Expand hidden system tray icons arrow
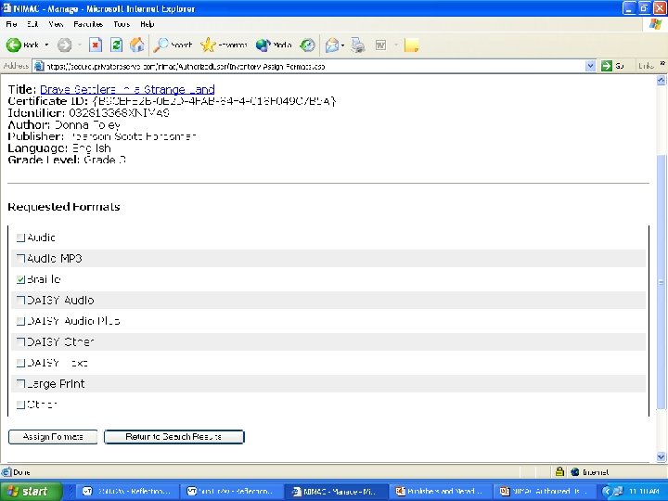Viewport: 668px width, 501px height. [607, 492]
